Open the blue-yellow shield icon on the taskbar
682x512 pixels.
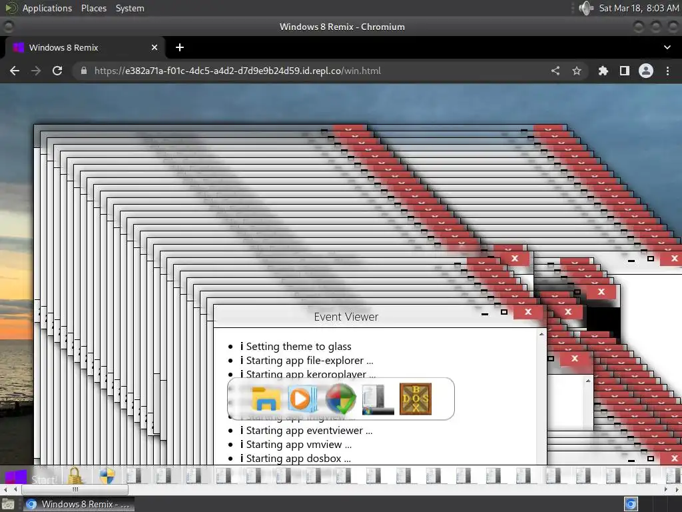[107, 476]
